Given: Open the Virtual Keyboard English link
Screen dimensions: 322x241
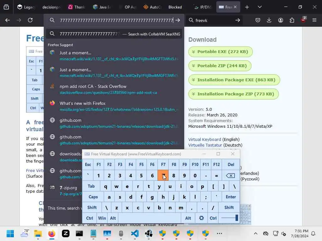Looking at the screenshot, I should 204,139.
